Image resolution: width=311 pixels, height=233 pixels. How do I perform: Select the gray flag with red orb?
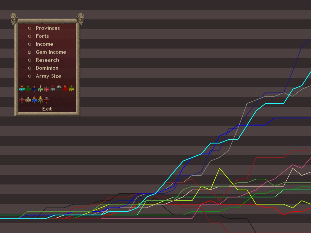click(x=53, y=89)
